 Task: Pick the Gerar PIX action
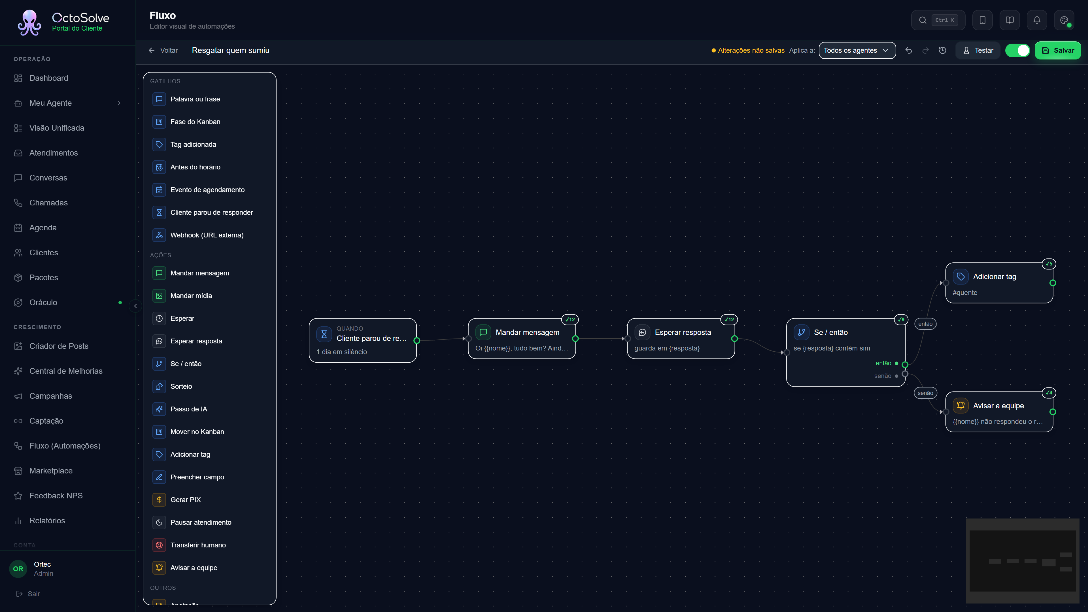209,500
